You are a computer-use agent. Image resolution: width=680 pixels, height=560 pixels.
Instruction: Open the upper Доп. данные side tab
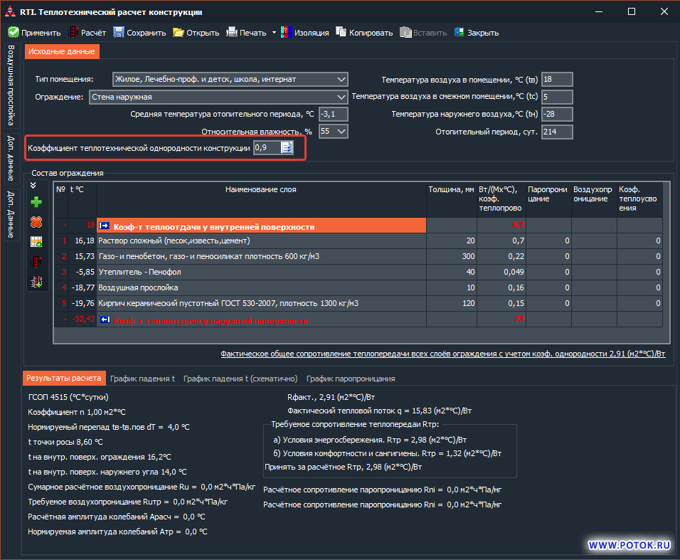(x=11, y=158)
